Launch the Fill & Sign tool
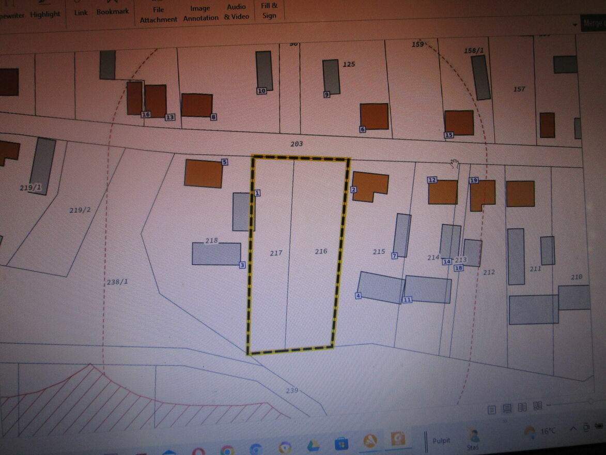Viewport: 606px width, 455px height. click(269, 10)
